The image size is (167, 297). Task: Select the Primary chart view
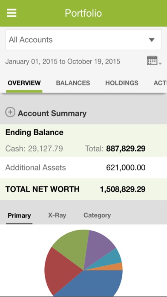tap(19, 215)
